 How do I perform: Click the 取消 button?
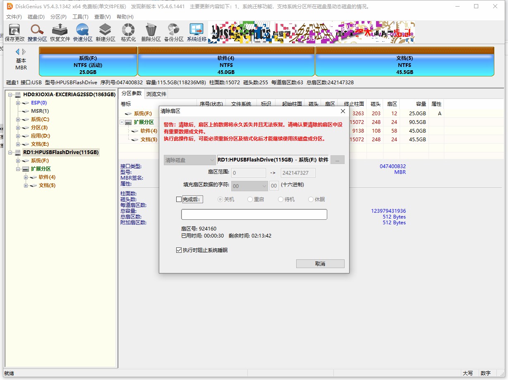click(x=320, y=264)
